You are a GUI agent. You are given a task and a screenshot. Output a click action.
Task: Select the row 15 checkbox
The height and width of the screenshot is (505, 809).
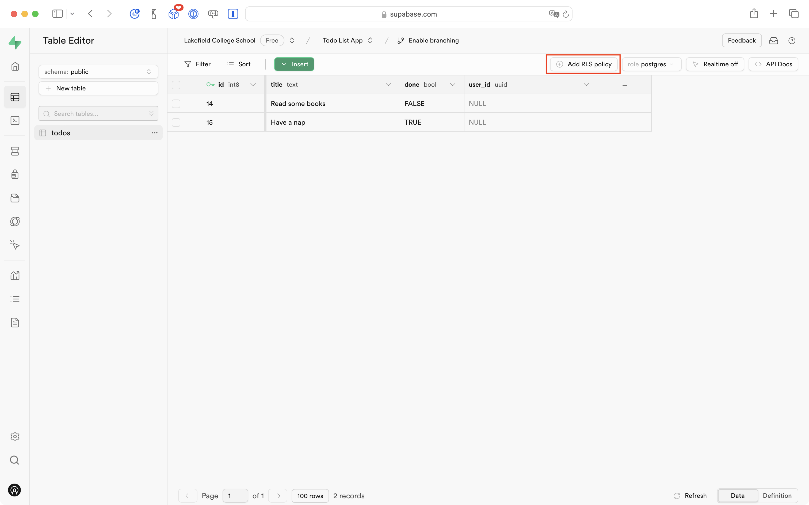tap(176, 123)
